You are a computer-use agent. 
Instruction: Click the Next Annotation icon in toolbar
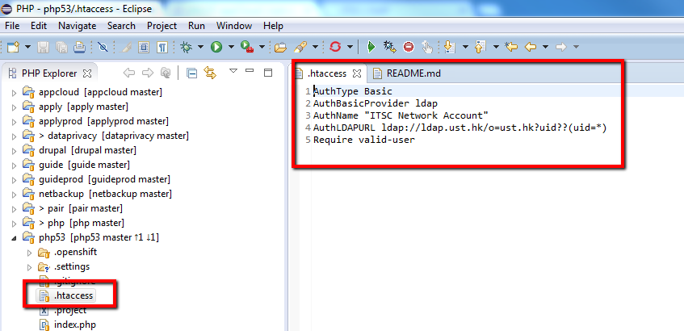pos(450,47)
